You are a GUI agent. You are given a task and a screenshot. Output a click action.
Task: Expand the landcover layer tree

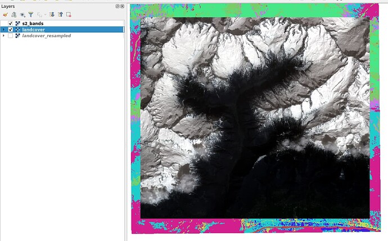tap(4, 29)
